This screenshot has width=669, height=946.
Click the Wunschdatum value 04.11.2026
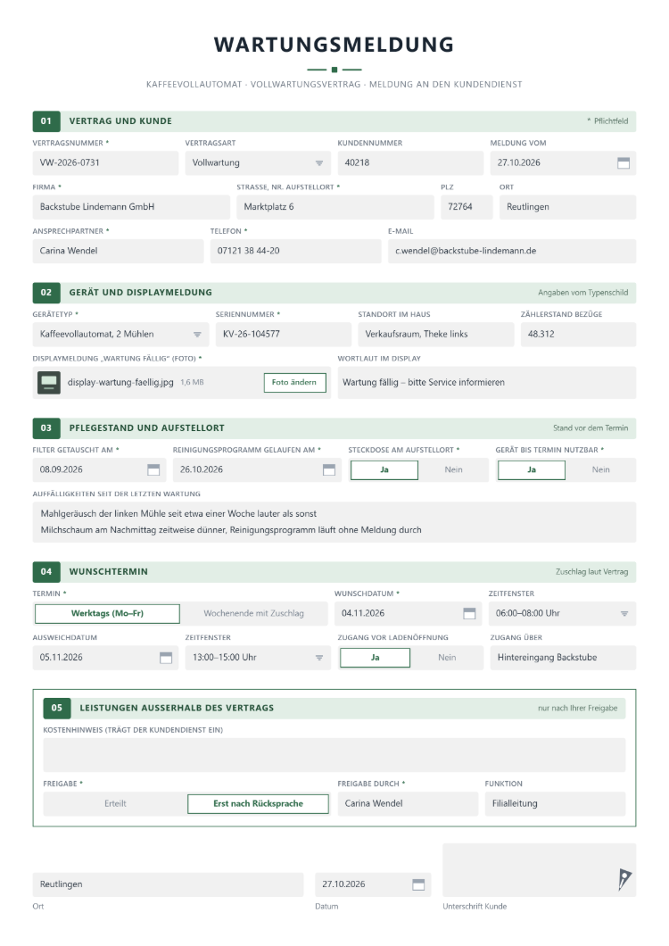point(363,613)
